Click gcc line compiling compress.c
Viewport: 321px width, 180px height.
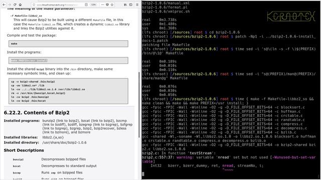pyautogui.click(x=222, y=124)
